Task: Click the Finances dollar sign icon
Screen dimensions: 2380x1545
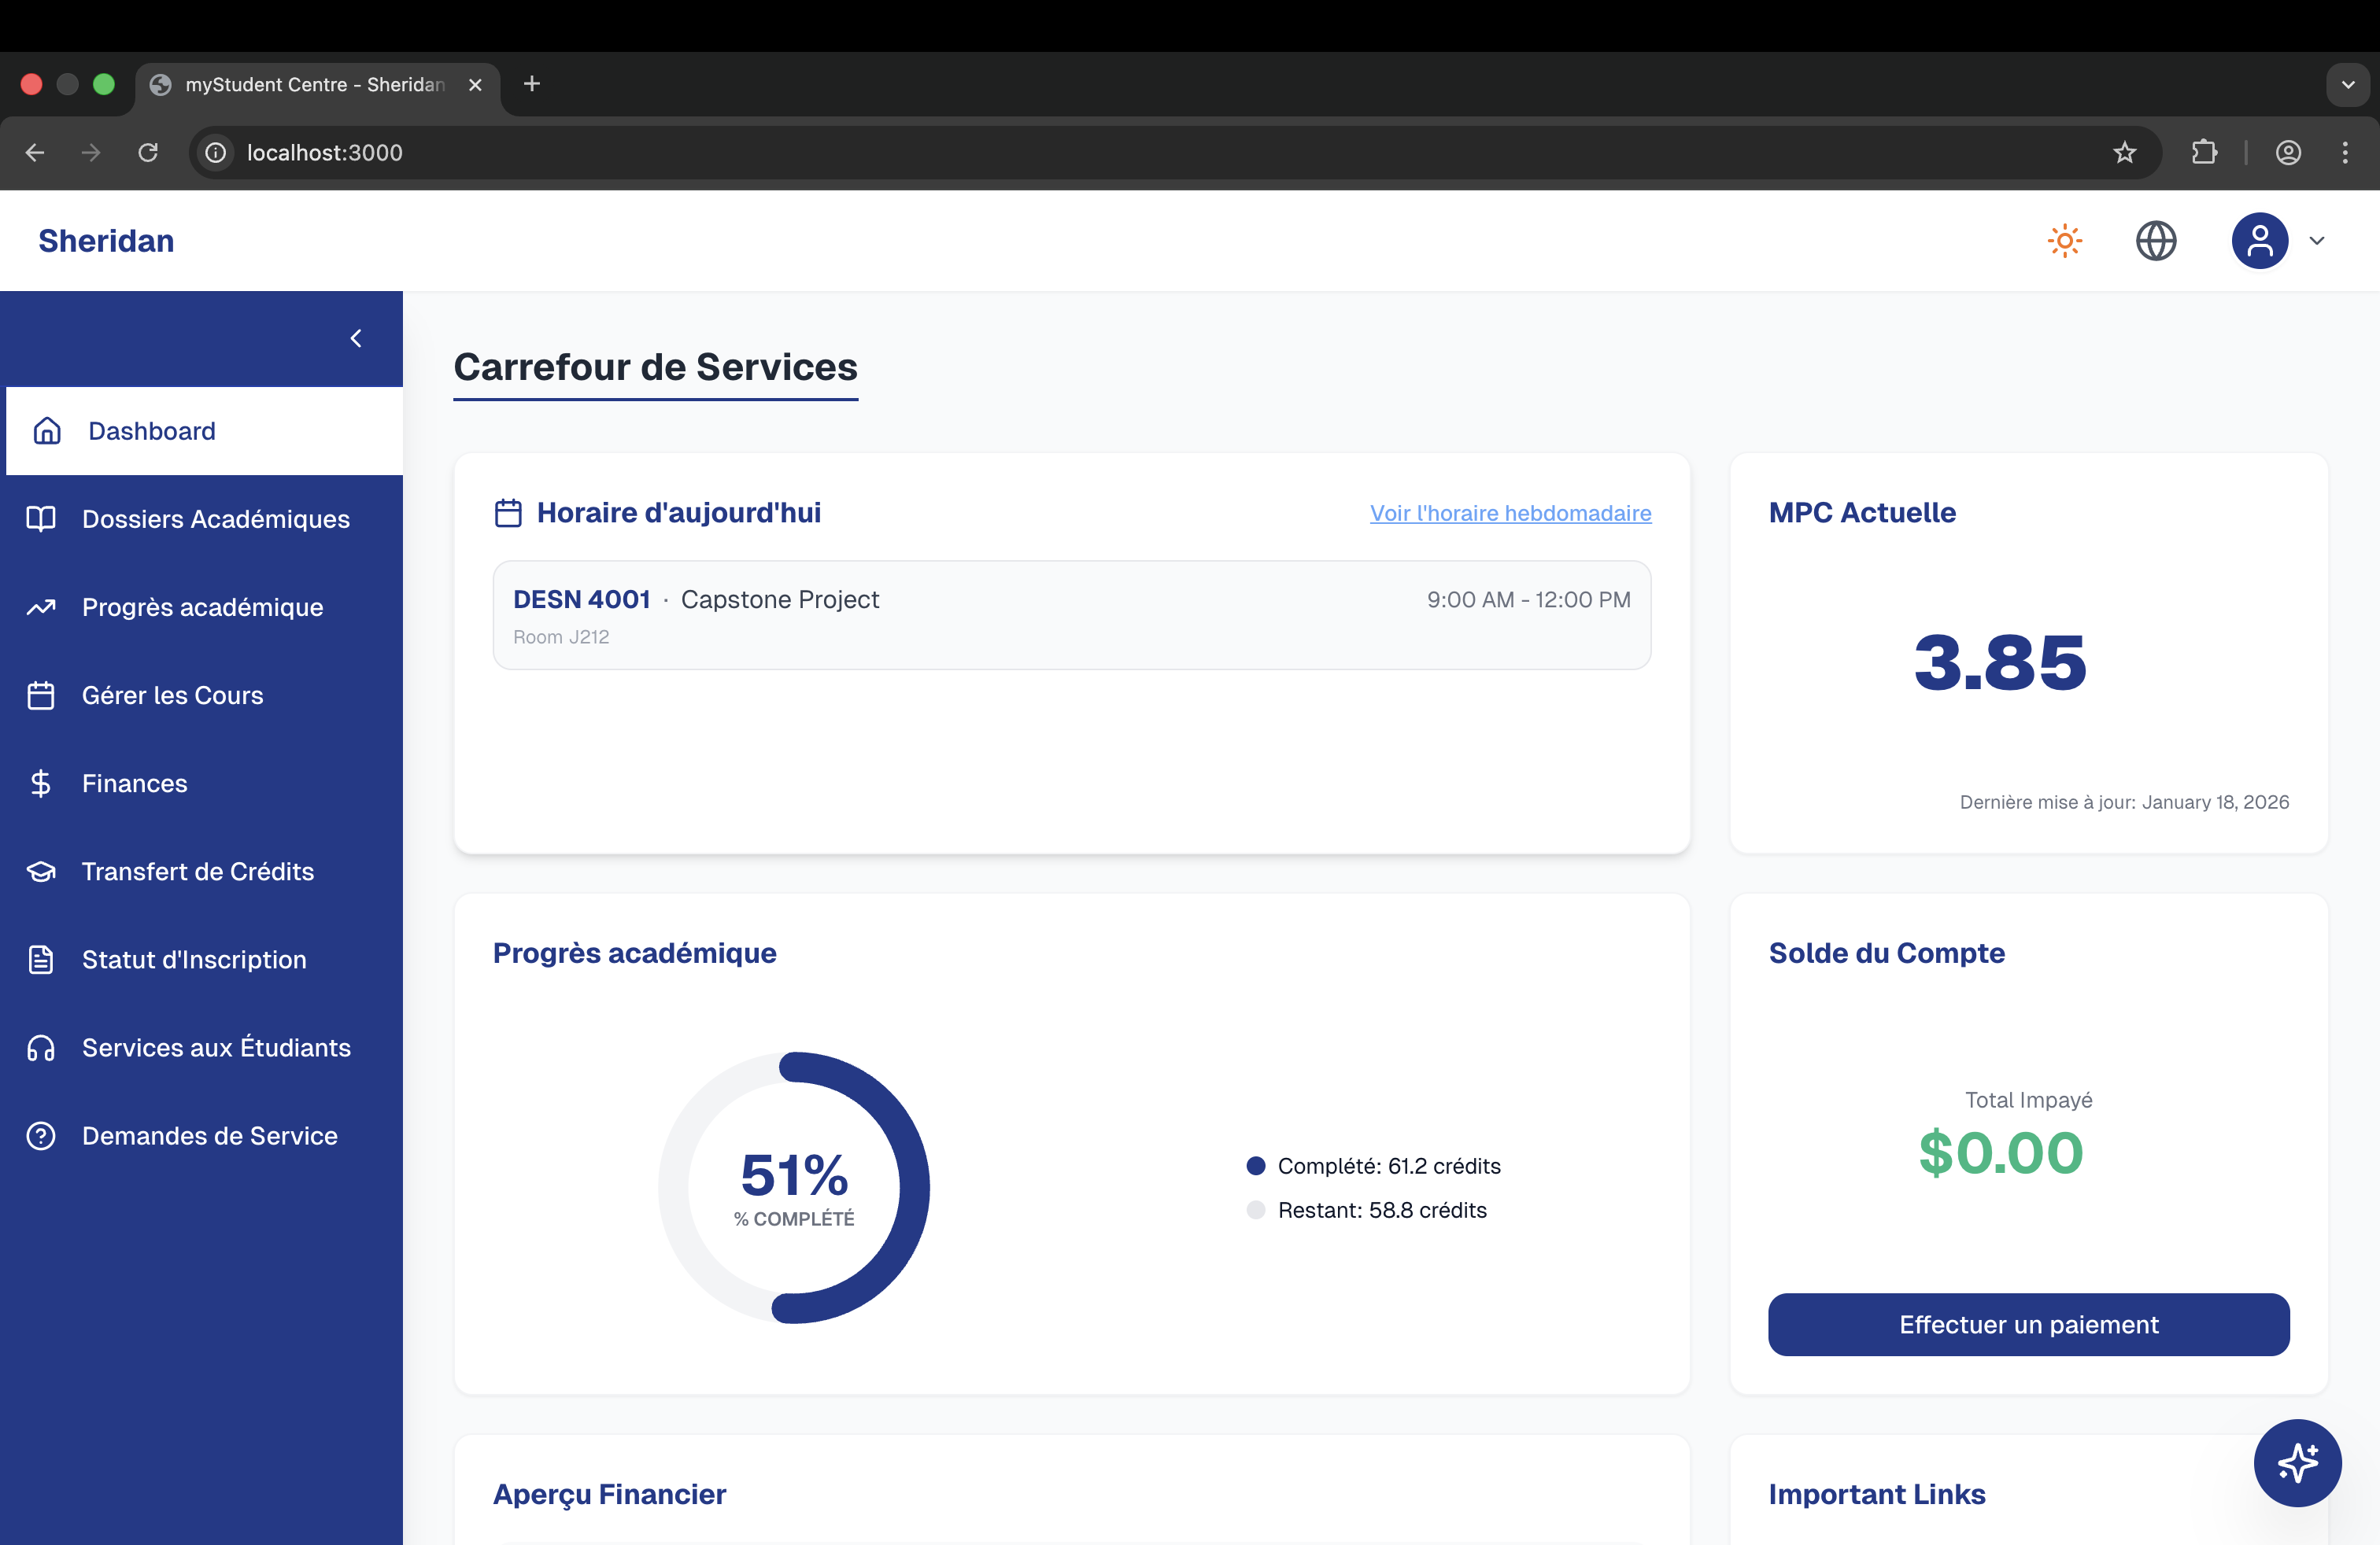Action: coord(41,784)
